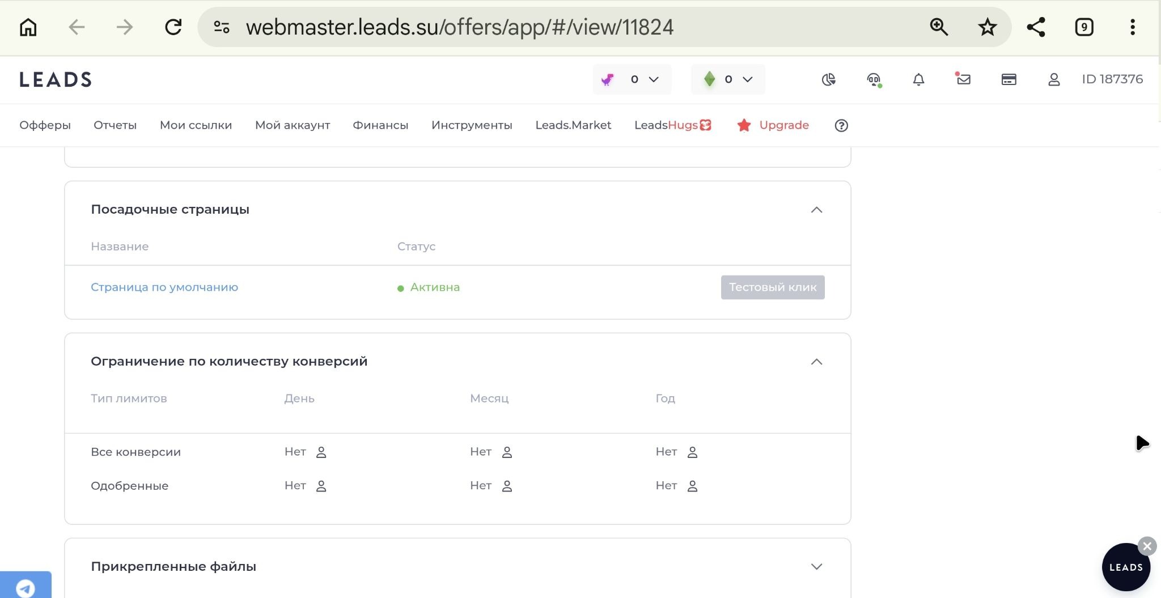Open the help question mark icon
Screen dimensions: 1161x598
click(841, 126)
